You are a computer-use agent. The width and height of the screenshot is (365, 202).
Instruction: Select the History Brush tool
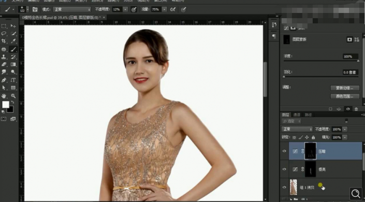point(13,57)
